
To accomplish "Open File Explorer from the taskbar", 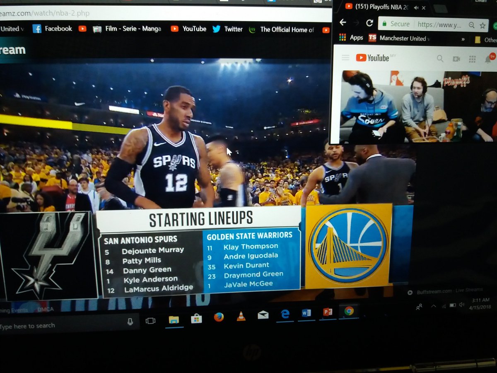I will pos(174,320).
